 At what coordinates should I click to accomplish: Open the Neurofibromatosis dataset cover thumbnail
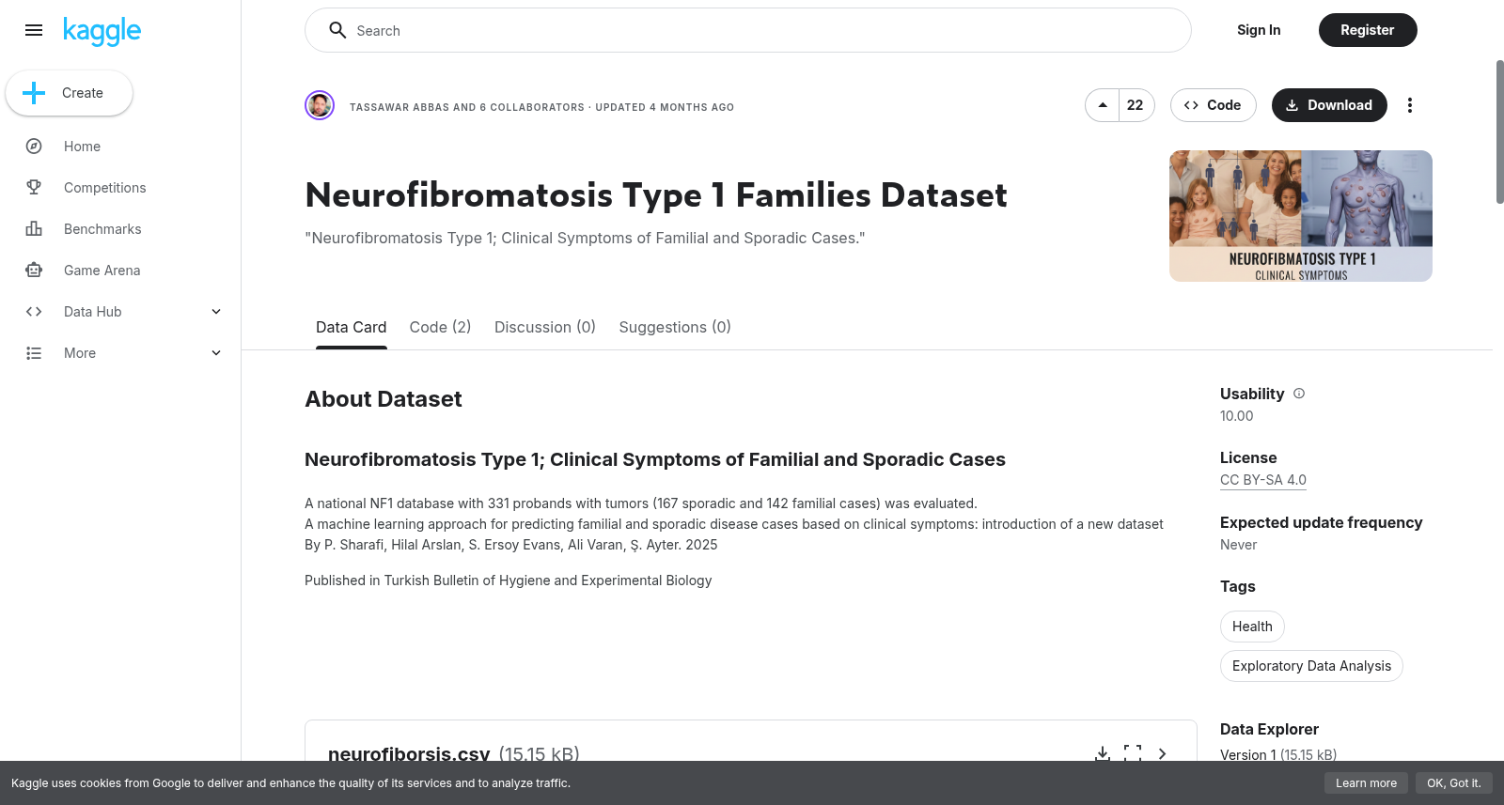pyautogui.click(x=1301, y=216)
